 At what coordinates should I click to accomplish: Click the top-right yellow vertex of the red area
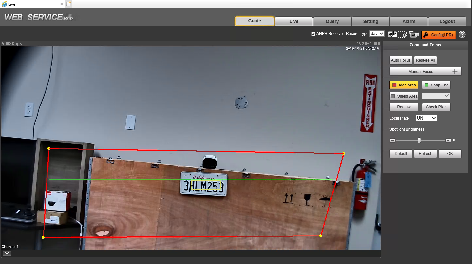344,153
